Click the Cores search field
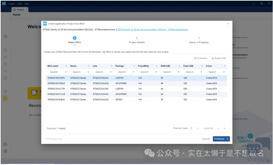 (x=214, y=72)
